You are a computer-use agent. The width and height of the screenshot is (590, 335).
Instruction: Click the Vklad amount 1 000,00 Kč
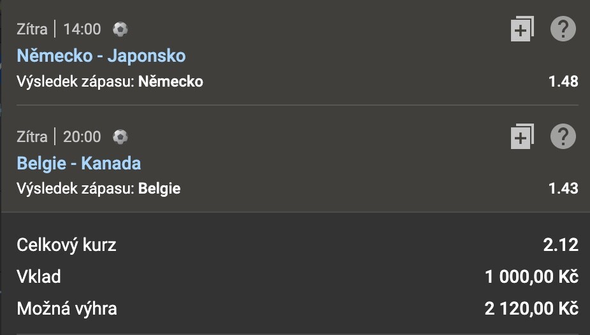pos(531,276)
